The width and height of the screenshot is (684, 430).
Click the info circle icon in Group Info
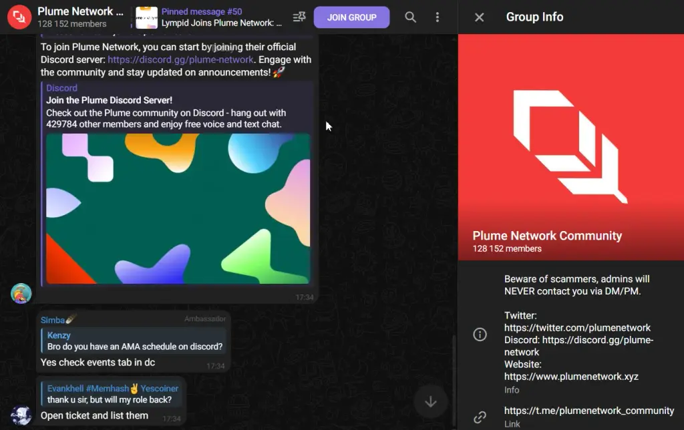pyautogui.click(x=480, y=335)
